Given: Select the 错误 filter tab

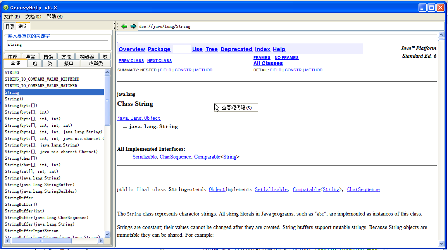Looking at the screenshot, I should (48, 57).
